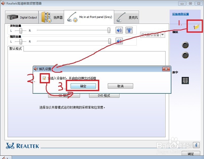204x159 pixels.
Task: Open 设备高级设置 advanced device settings link
Action: 180,14
